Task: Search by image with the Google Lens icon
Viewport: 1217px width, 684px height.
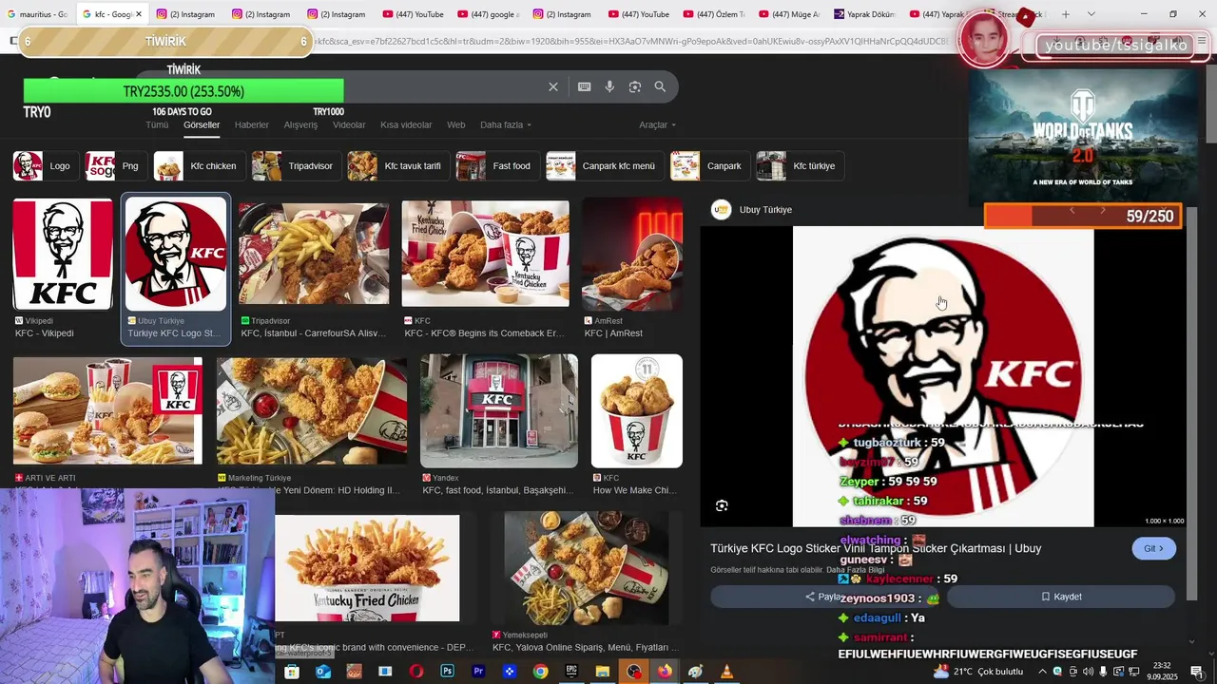Action: point(635,86)
